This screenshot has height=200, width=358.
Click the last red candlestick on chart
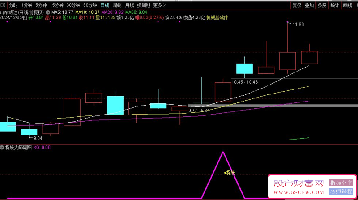pos(309,57)
